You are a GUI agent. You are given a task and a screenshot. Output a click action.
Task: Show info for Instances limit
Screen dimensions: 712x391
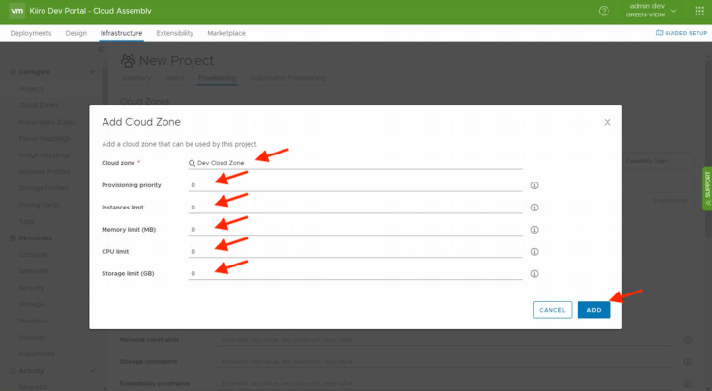tap(534, 208)
